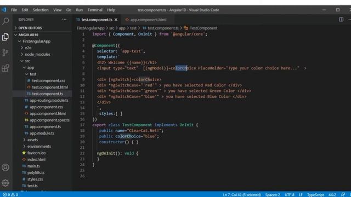The height and width of the screenshot is (197, 351).
Task: Open the Extensions view
Action: 5,68
